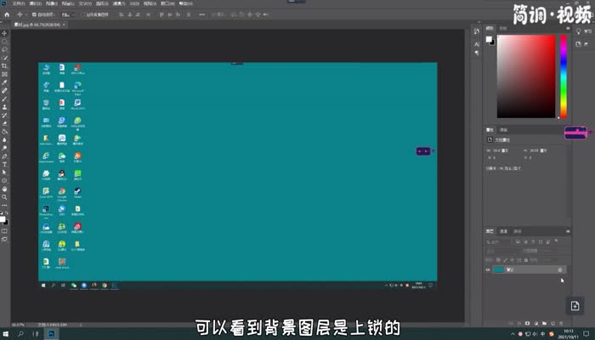595x340 pixels.
Task: Switch to the 色板 (Swatches) tab
Action: 503,28
